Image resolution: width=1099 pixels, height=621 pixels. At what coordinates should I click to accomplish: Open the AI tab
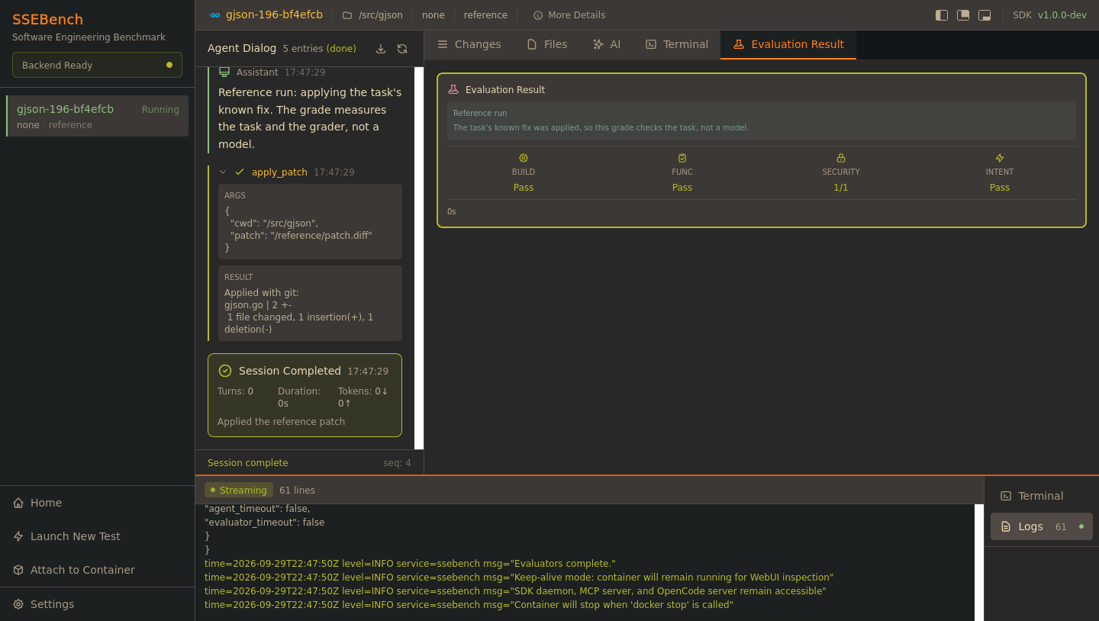(x=607, y=44)
